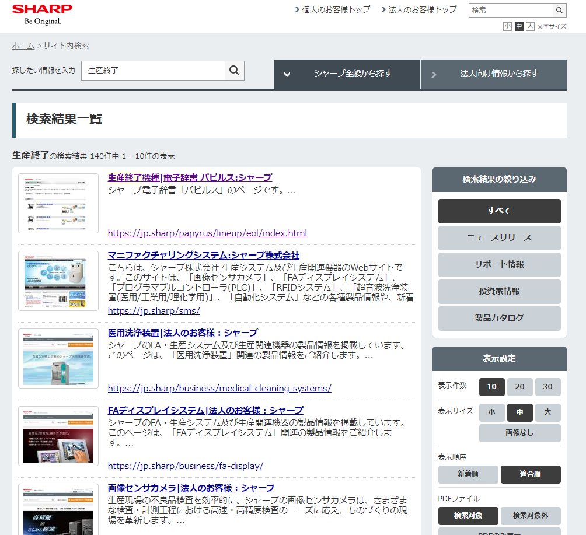This screenshot has height=535, width=586.
Task: Click the header search magnifier icon
Action: (559, 11)
